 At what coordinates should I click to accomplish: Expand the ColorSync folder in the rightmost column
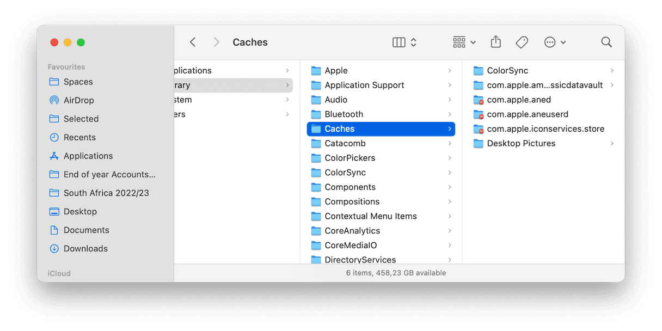613,70
